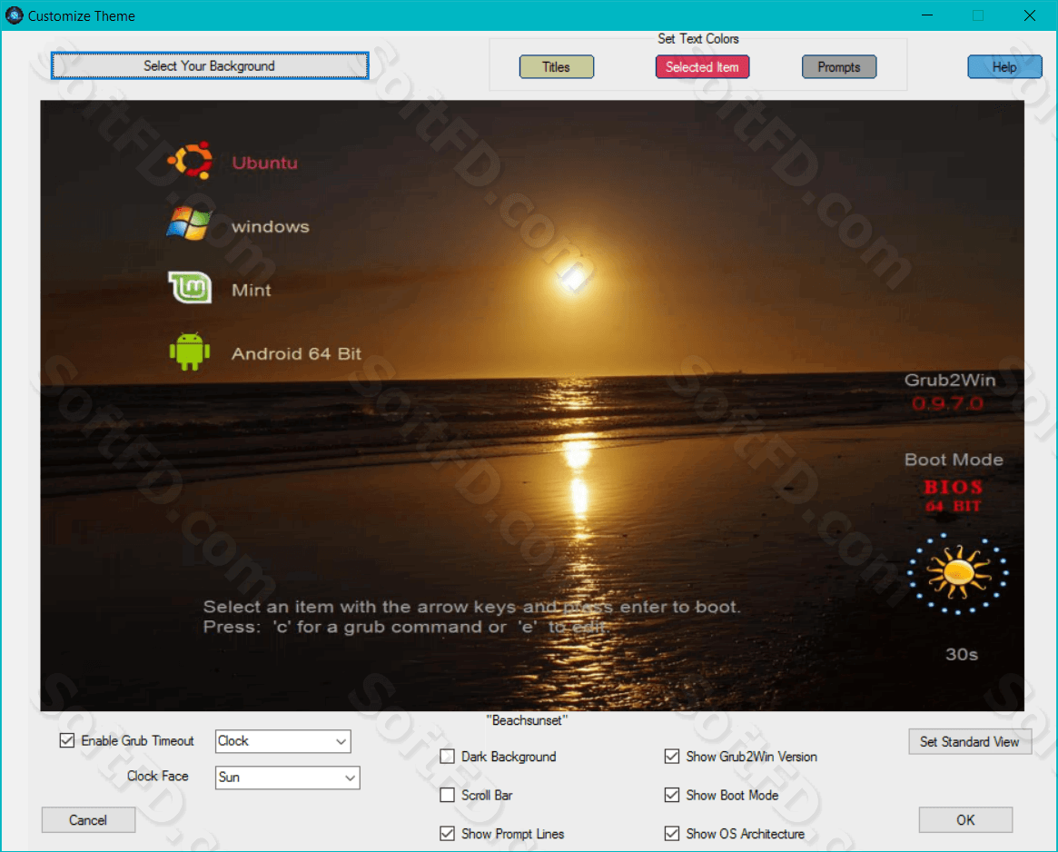Click the Ubuntu logo icon in preview
Viewport: 1058px width, 852px height.
[x=190, y=161]
